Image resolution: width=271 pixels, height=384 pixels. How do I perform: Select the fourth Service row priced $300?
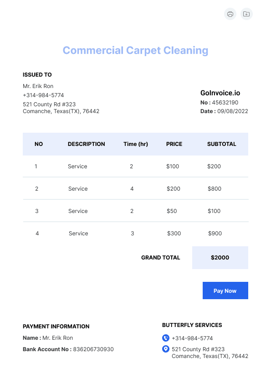tap(136, 234)
